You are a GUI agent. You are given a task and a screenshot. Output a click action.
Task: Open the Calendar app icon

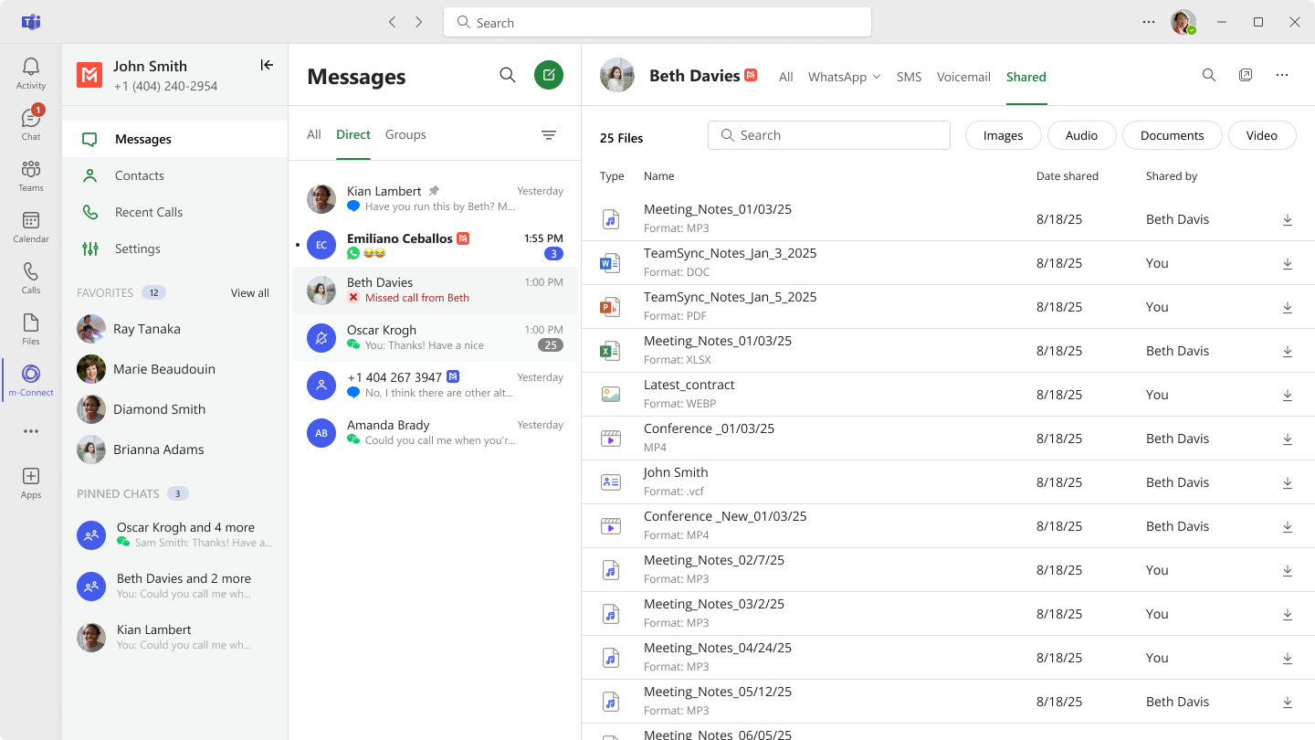(x=31, y=227)
